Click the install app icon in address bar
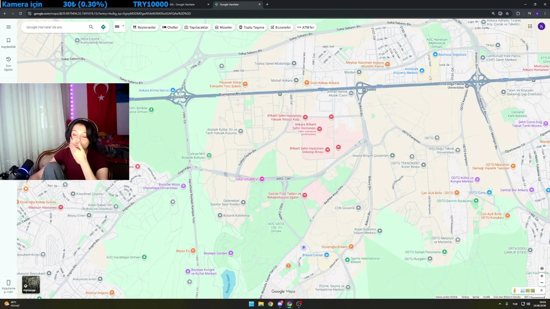The height and width of the screenshot is (309, 550). click(x=500, y=13)
